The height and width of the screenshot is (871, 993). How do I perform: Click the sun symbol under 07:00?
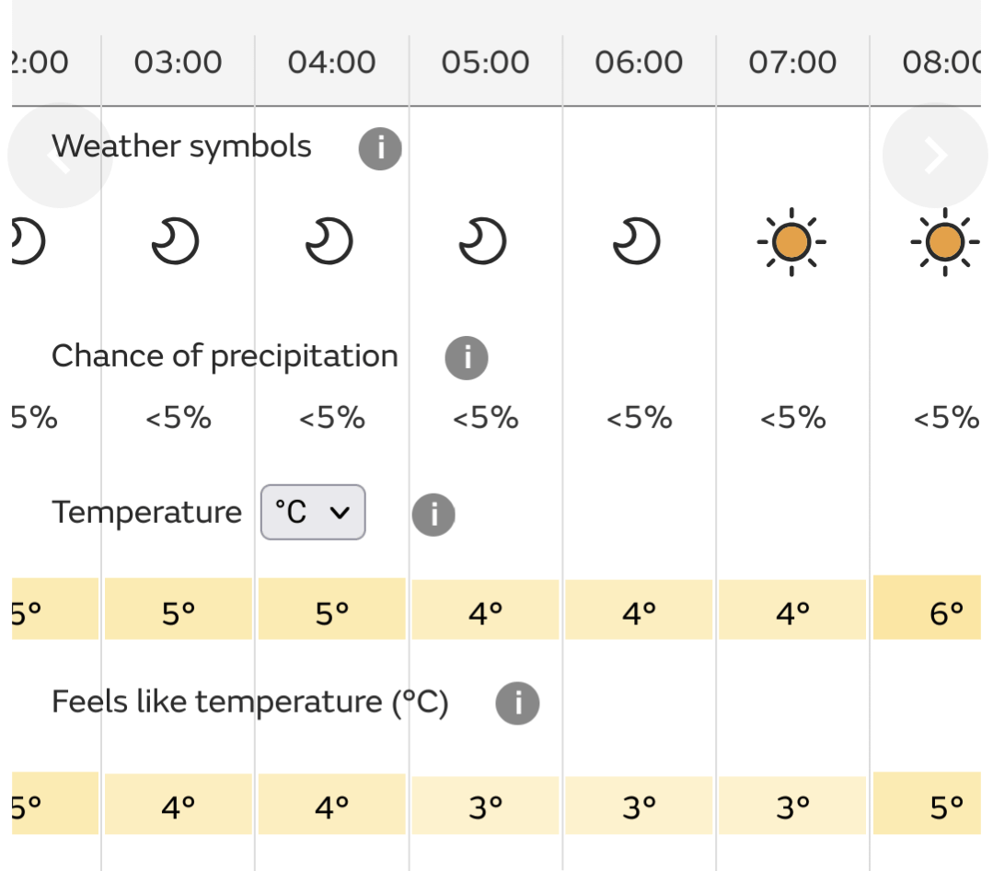791,242
